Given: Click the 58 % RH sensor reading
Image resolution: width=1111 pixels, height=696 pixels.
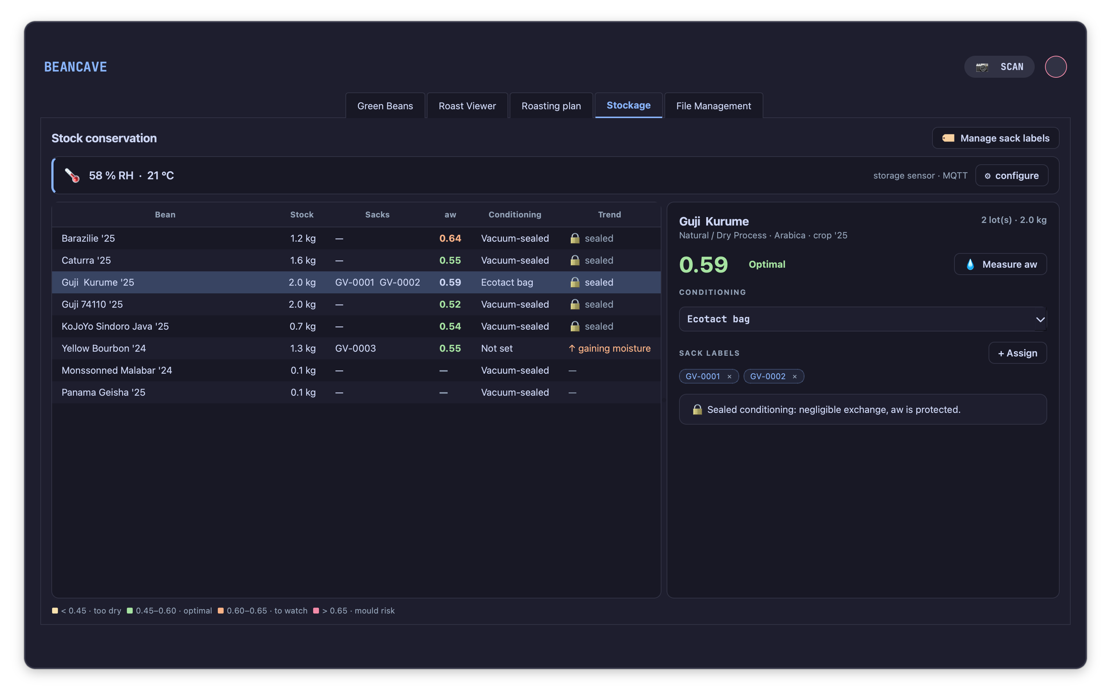Looking at the screenshot, I should point(111,175).
